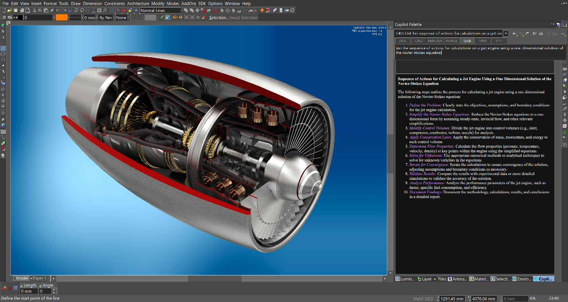Switch to the RENDER tab in Copilot

click(x=435, y=40)
